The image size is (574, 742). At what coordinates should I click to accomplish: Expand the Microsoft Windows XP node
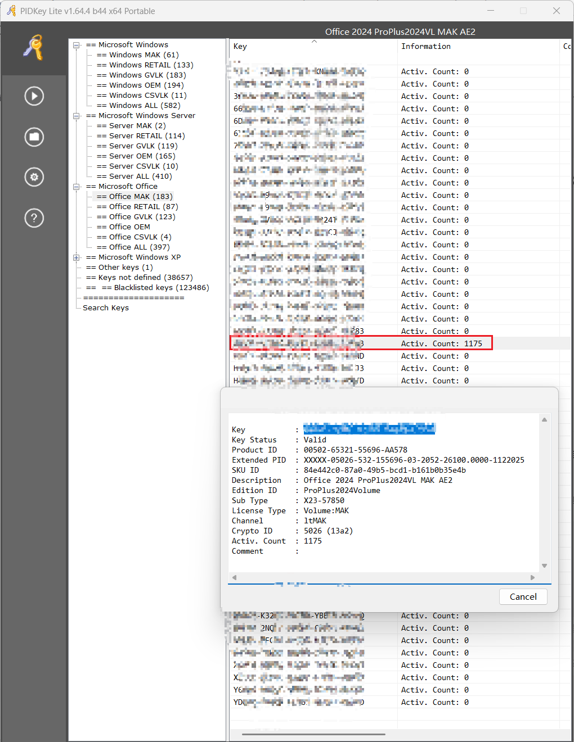(77, 257)
